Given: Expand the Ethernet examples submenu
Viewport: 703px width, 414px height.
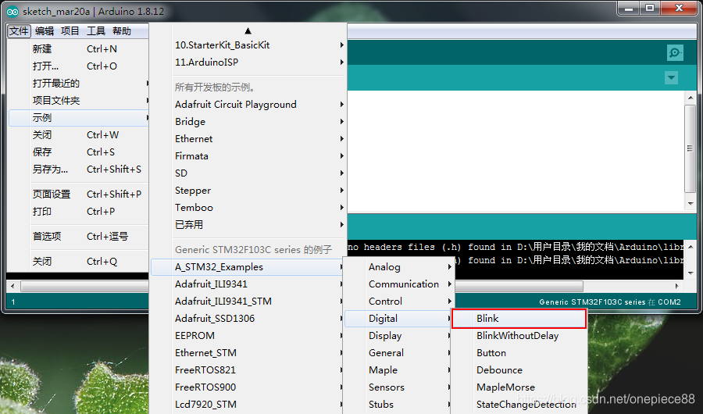Looking at the screenshot, I should click(x=248, y=138).
